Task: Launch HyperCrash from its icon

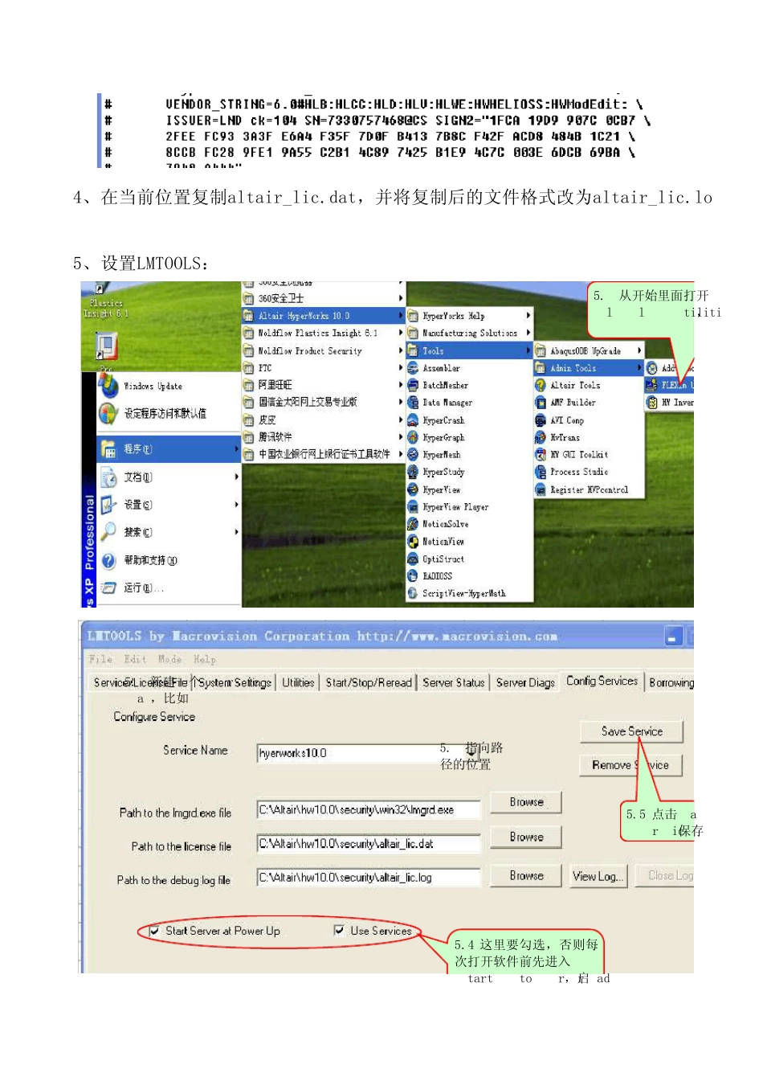Action: click(413, 420)
